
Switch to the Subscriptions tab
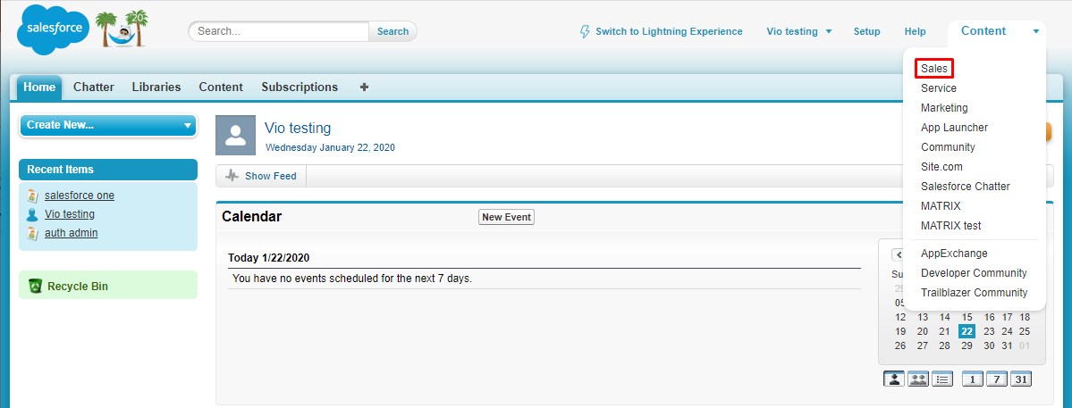click(x=300, y=87)
